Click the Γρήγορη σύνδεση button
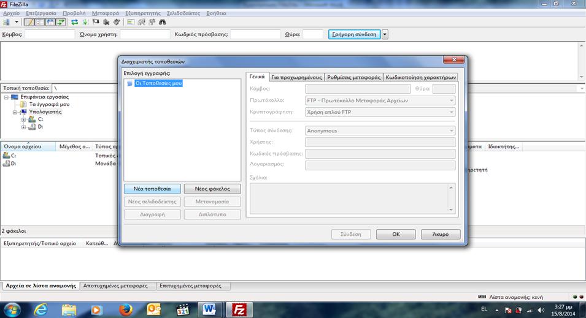586x318 pixels. pos(354,34)
